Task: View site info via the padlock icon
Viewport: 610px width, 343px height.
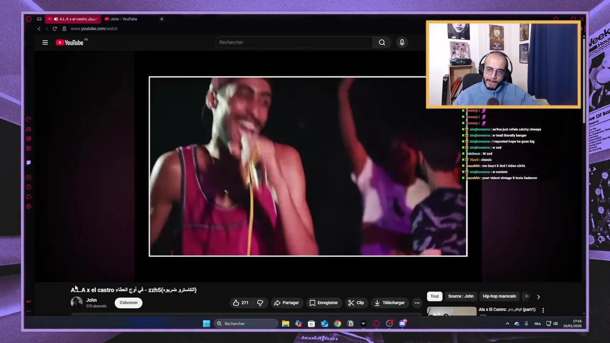Action: pos(64,29)
